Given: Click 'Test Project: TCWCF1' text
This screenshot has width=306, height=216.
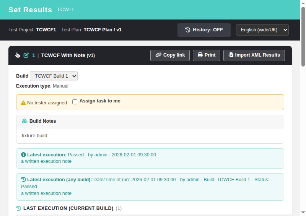Looking at the screenshot, I should click(32, 30).
